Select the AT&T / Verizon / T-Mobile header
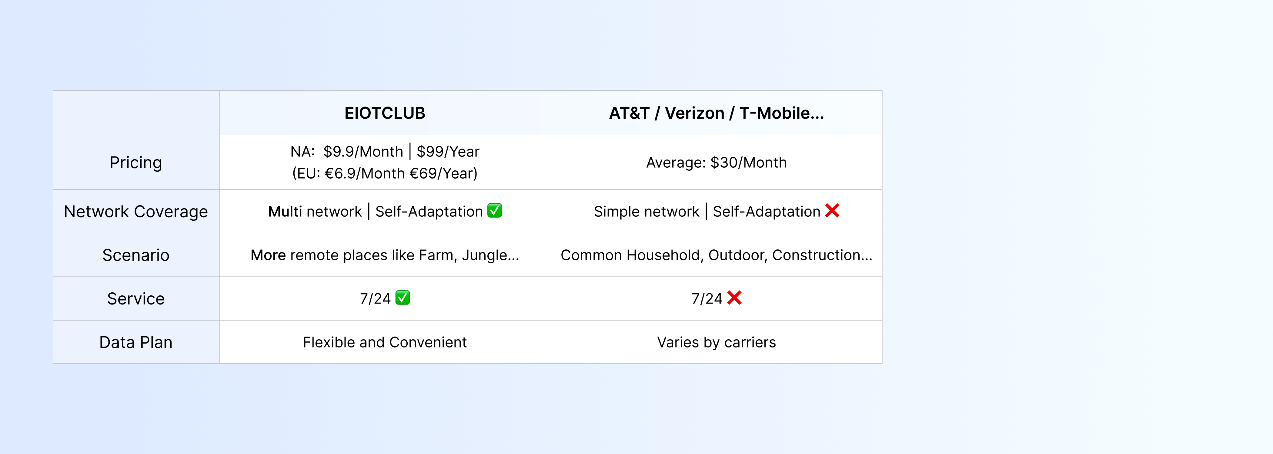This screenshot has width=1273, height=454. click(716, 113)
